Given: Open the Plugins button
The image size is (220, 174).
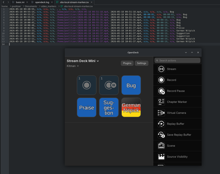Looking at the screenshot, I should (127, 63).
